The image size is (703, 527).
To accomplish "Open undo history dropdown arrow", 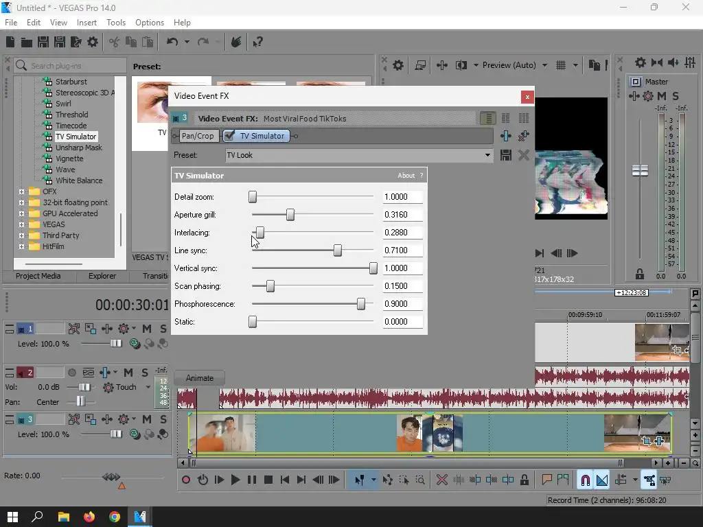I will click(187, 42).
